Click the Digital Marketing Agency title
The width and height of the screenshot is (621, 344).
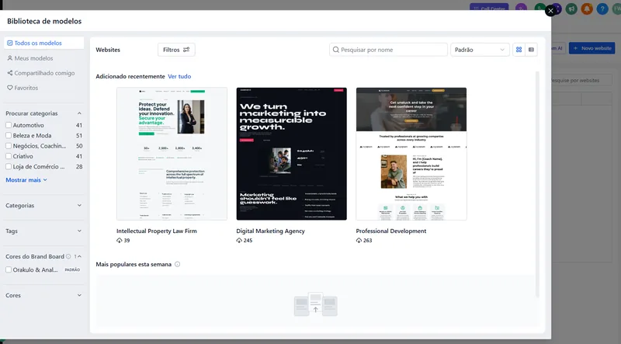coord(270,231)
